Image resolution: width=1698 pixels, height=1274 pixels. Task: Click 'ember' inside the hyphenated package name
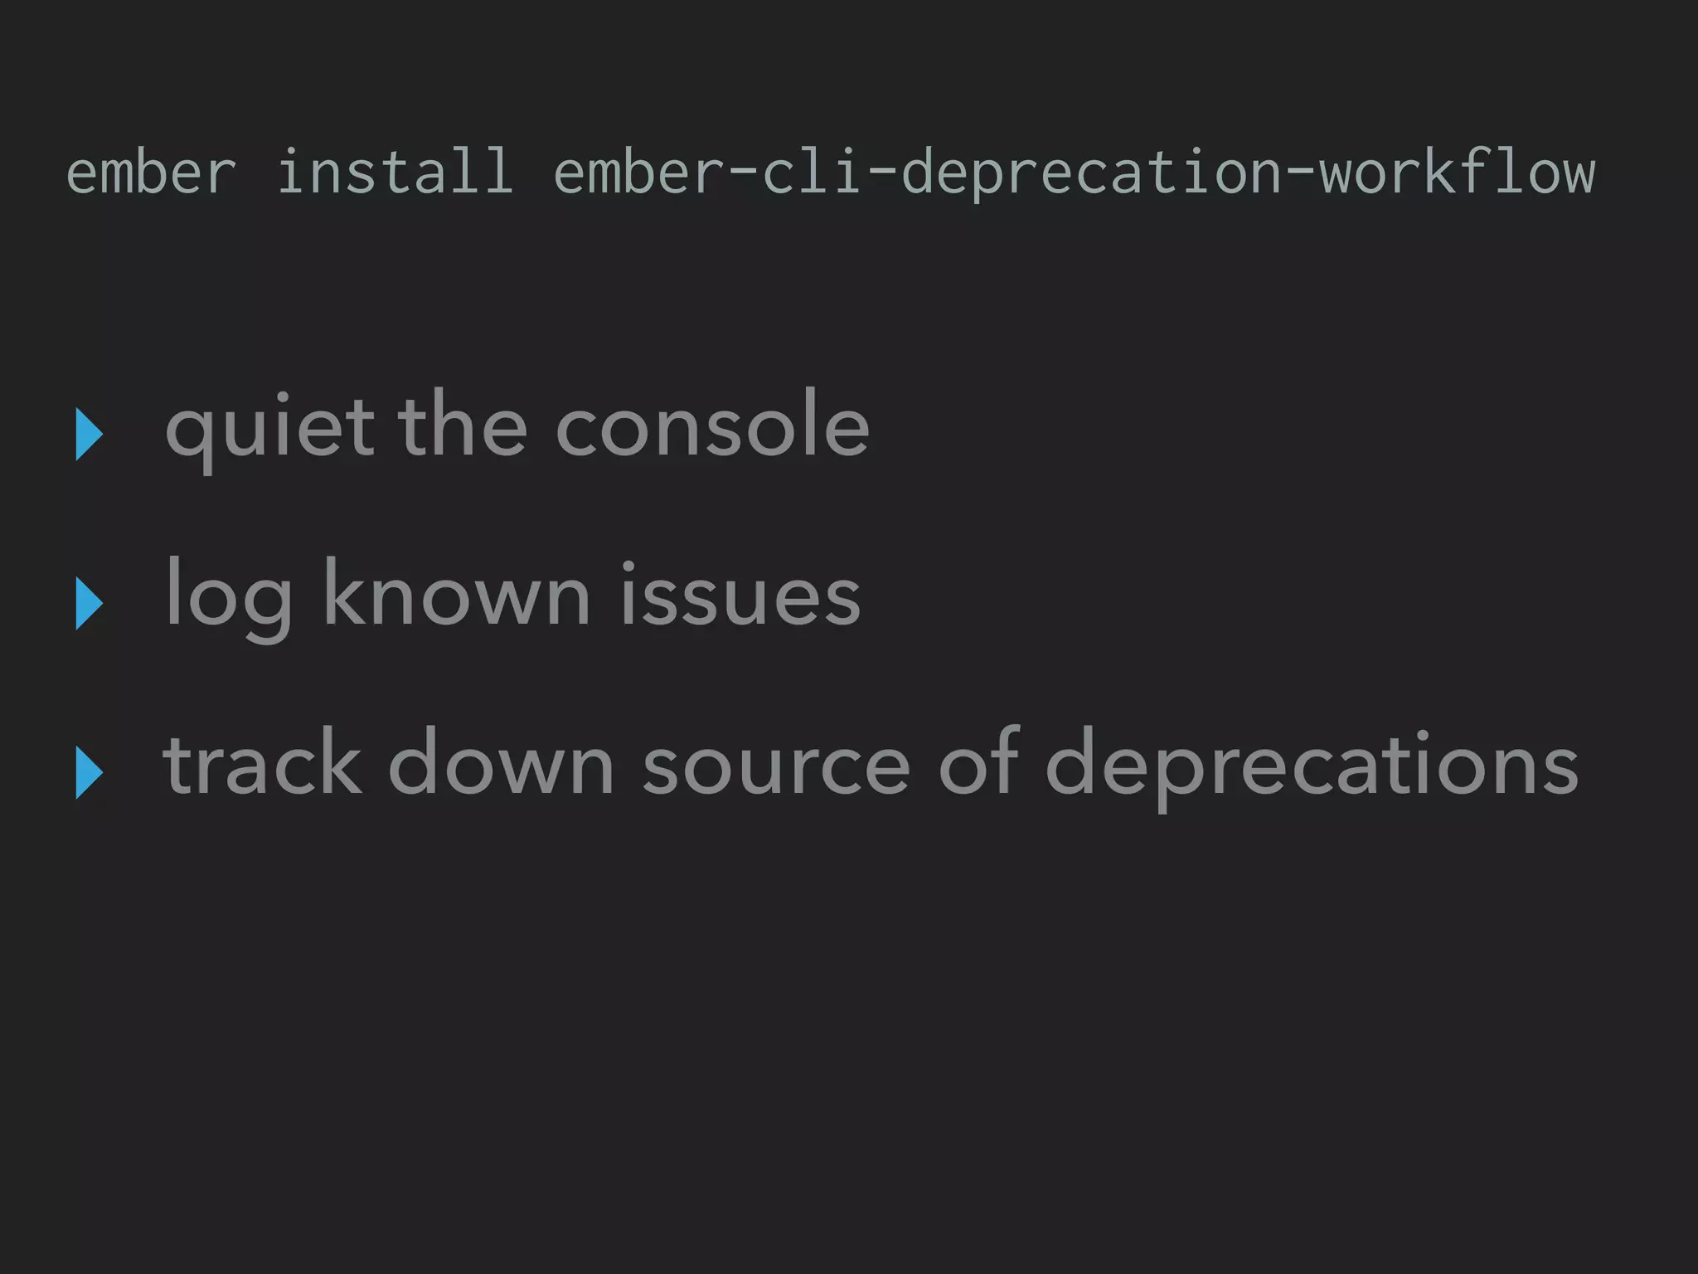click(638, 173)
